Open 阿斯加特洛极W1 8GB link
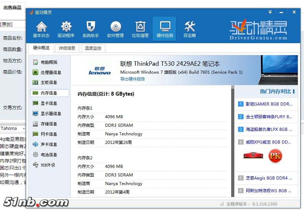The height and width of the screenshot is (210, 304). click(269, 191)
